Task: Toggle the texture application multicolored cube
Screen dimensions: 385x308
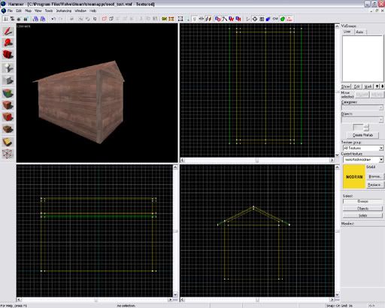Action: (8, 93)
